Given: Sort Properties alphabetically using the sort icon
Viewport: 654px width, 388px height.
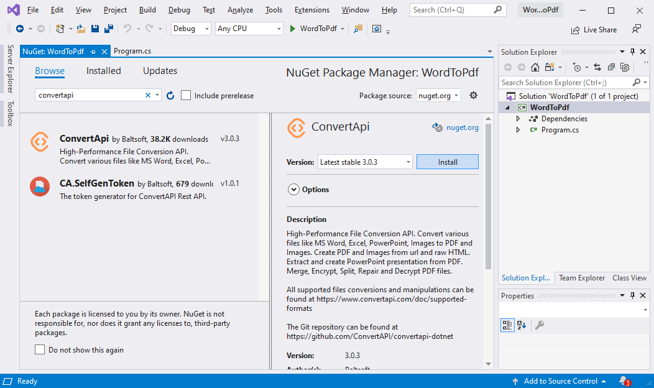Looking at the screenshot, I should click(522, 325).
